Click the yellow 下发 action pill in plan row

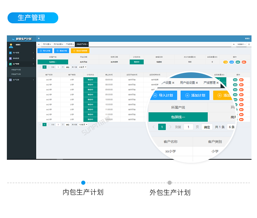pyautogui.click(x=225, y=62)
